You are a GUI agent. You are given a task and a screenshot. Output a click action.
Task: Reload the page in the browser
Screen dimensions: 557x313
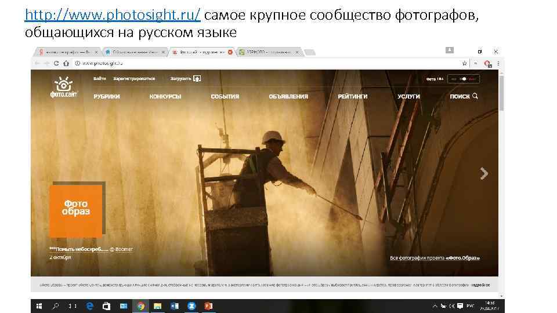[56, 63]
